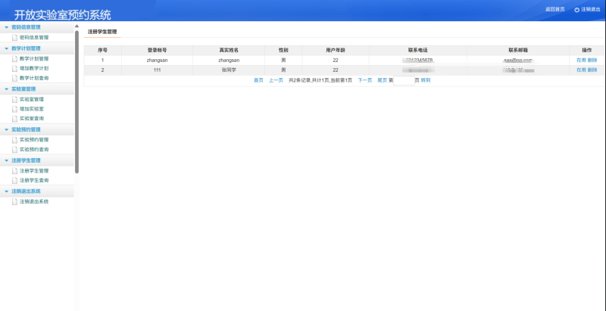Click page icon beside 实验预约查询
Image resolution: width=606 pixels, height=311 pixels.
(14, 150)
